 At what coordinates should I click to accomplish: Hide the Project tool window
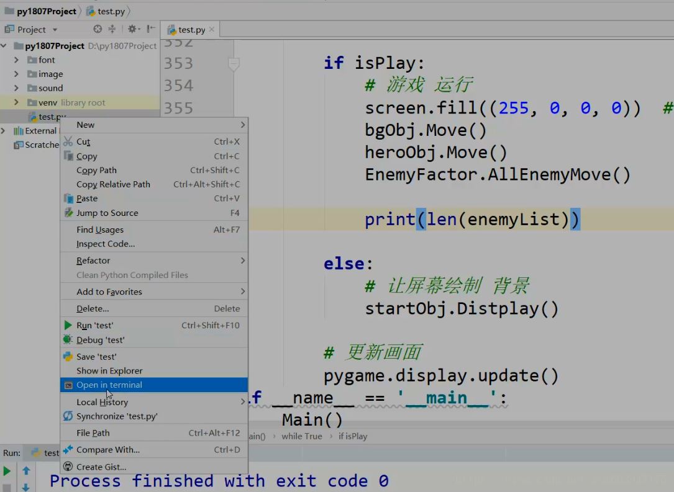(151, 29)
